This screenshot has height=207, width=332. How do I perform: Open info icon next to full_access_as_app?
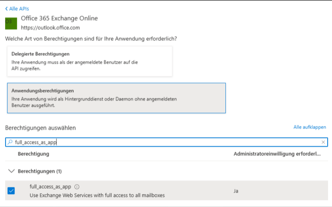pos(77,187)
